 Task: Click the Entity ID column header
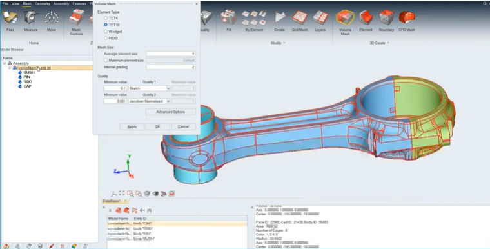point(140,218)
